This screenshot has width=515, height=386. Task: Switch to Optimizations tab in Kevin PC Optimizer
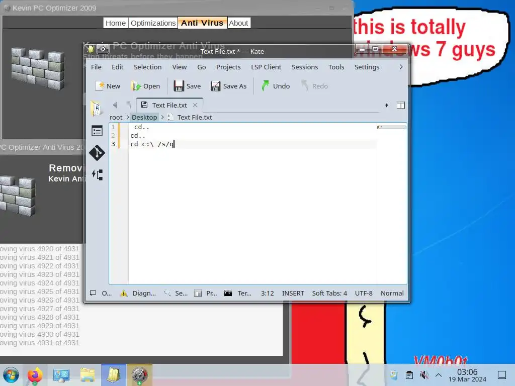click(x=153, y=23)
